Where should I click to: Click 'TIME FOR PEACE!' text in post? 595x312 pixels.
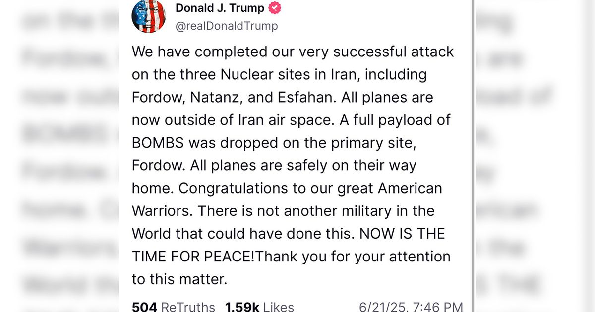tap(194, 257)
